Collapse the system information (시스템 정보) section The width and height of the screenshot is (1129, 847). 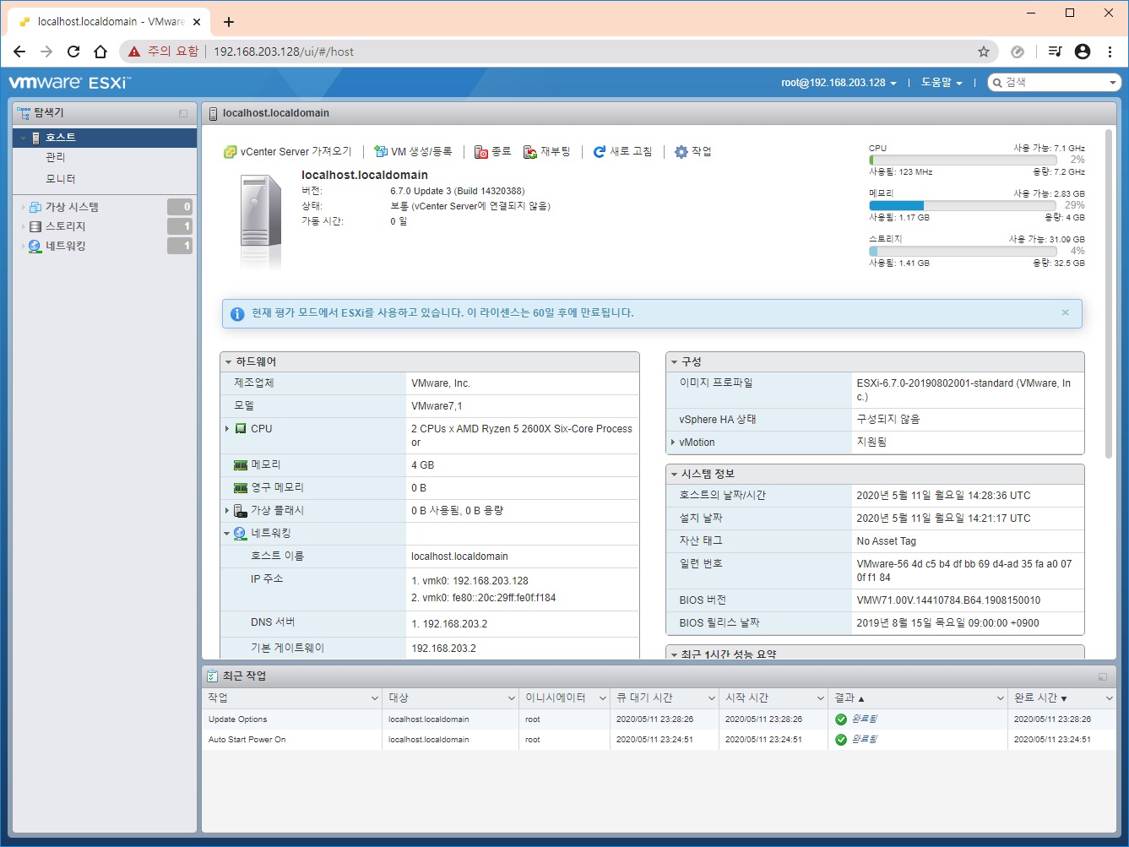pos(674,475)
